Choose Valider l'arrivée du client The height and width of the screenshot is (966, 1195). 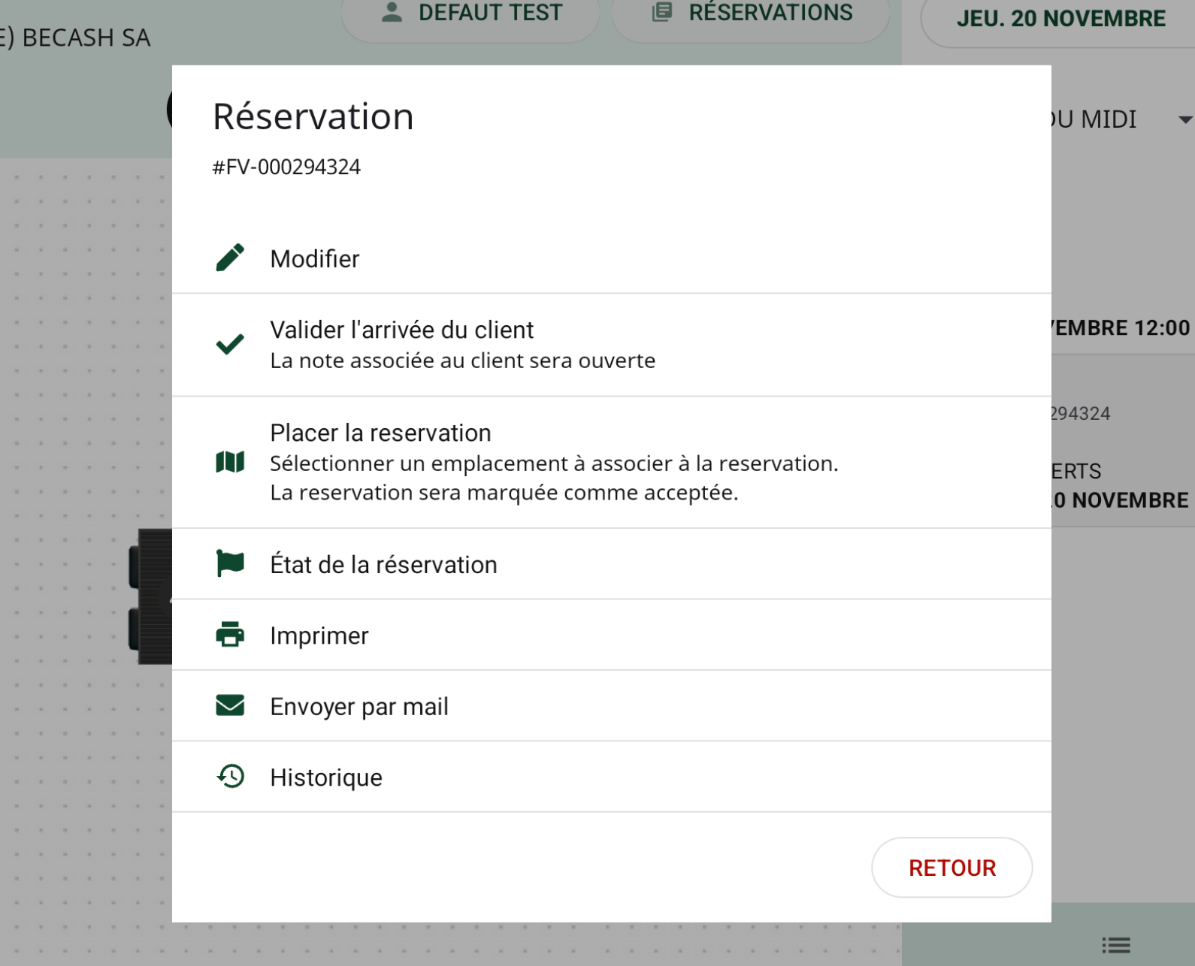(402, 331)
